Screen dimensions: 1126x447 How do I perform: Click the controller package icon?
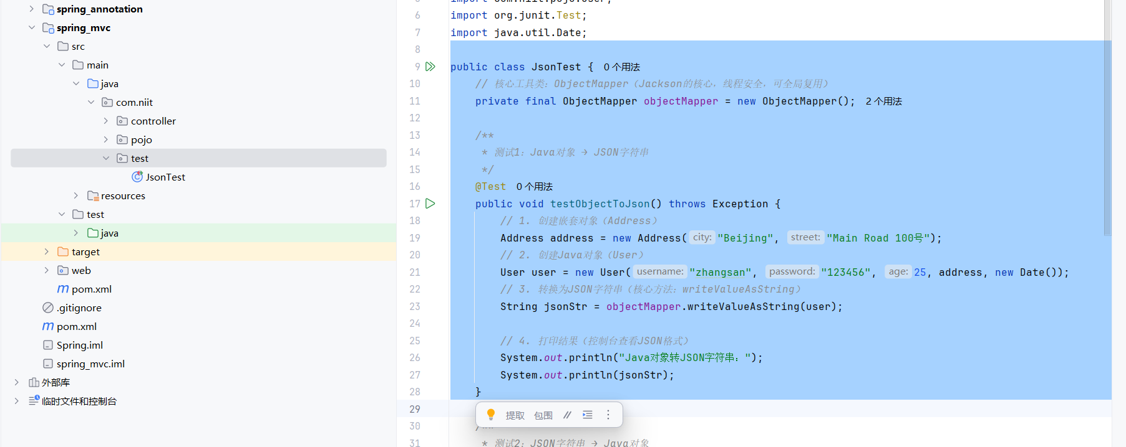click(122, 121)
